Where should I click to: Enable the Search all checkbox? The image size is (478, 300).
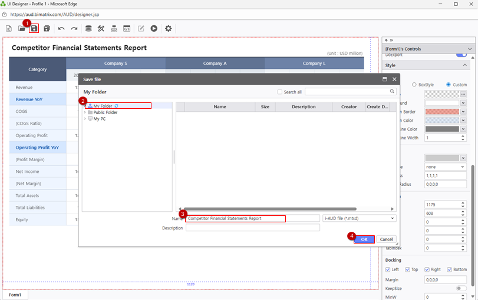(280, 92)
